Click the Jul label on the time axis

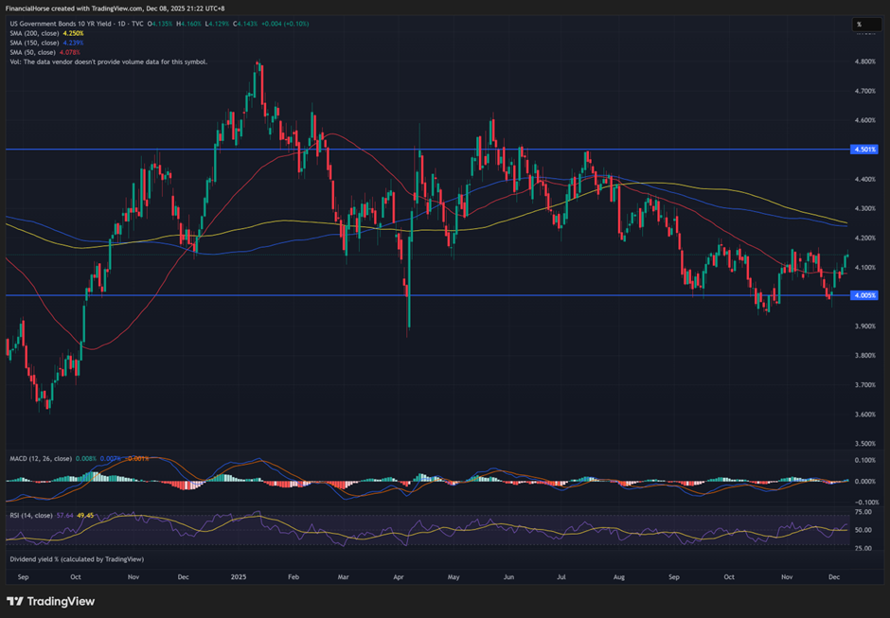click(x=562, y=575)
